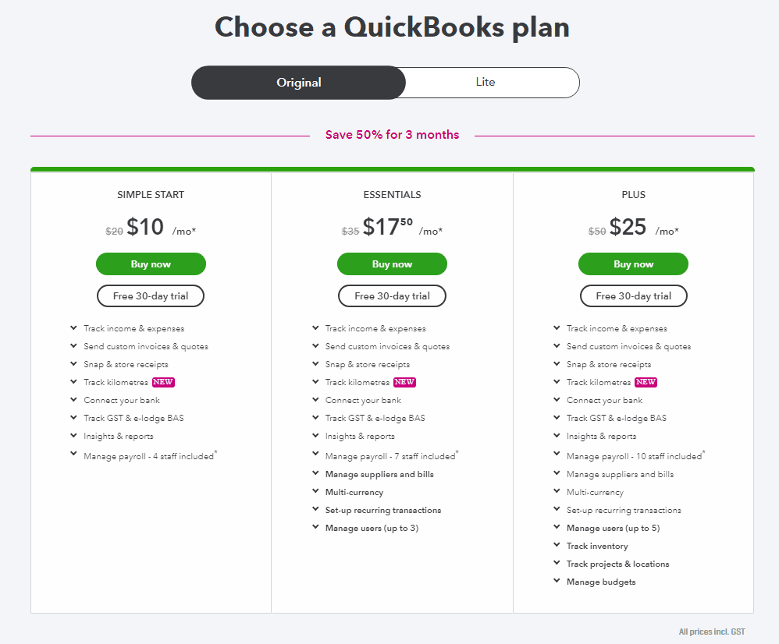Expand Manage payroll - 4 staff included chevron

pyautogui.click(x=73, y=454)
